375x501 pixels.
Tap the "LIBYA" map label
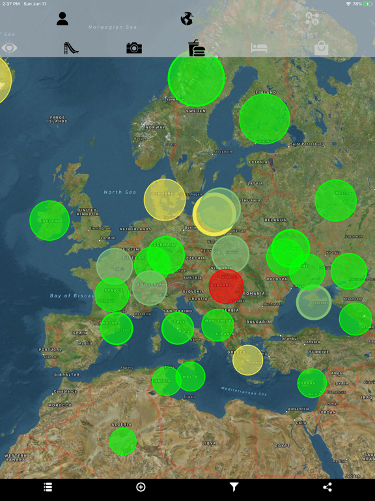point(209,443)
